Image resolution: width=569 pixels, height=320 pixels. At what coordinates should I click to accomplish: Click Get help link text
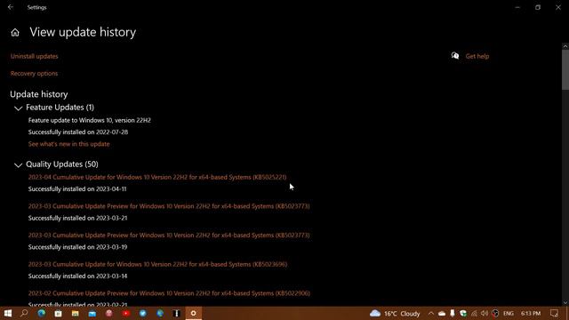coord(477,56)
